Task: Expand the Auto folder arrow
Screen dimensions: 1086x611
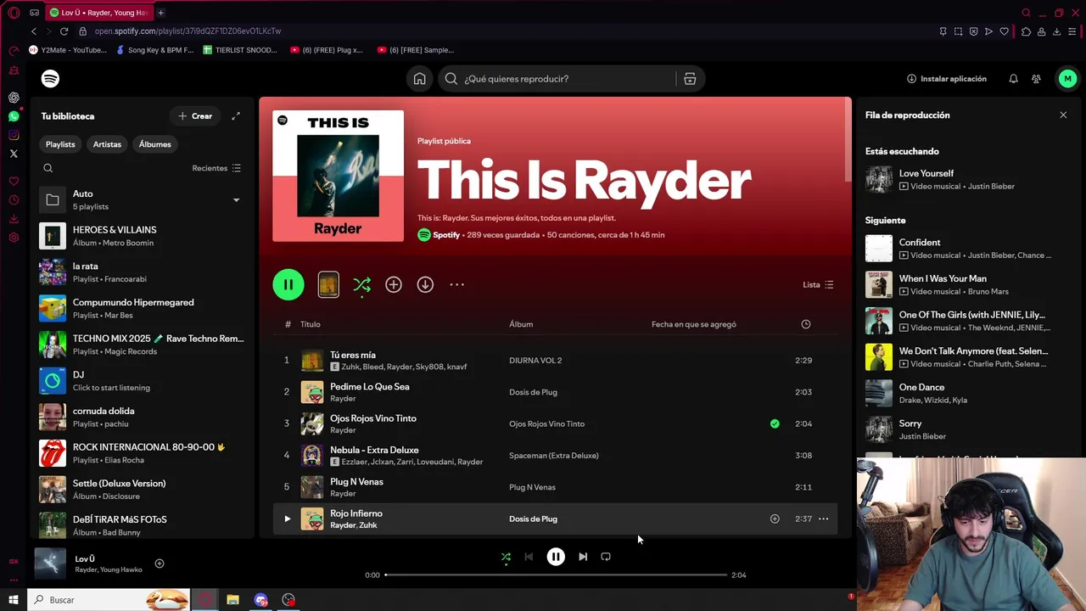Action: coord(236,200)
